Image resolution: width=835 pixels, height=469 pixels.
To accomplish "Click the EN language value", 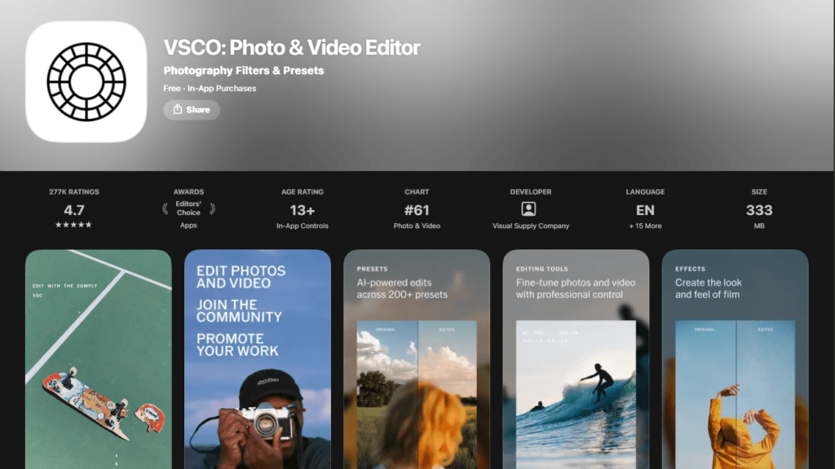I will click(x=645, y=211).
